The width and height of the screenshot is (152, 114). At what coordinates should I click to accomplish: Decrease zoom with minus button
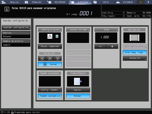tap(100, 46)
